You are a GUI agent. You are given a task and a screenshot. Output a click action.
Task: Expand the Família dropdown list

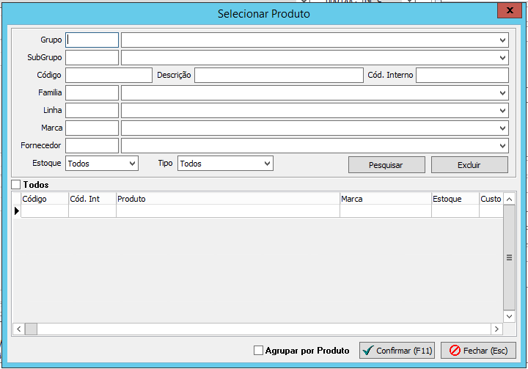coord(502,92)
